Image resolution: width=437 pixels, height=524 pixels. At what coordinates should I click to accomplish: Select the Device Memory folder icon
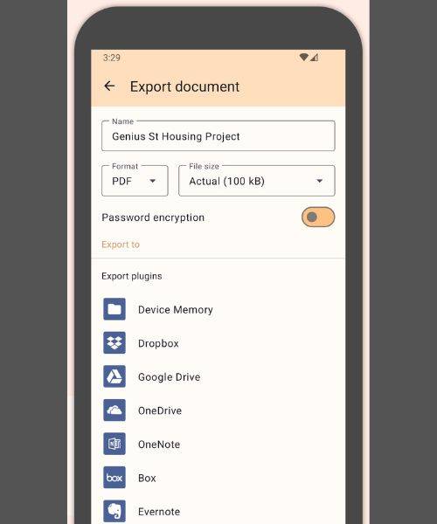[x=114, y=309]
